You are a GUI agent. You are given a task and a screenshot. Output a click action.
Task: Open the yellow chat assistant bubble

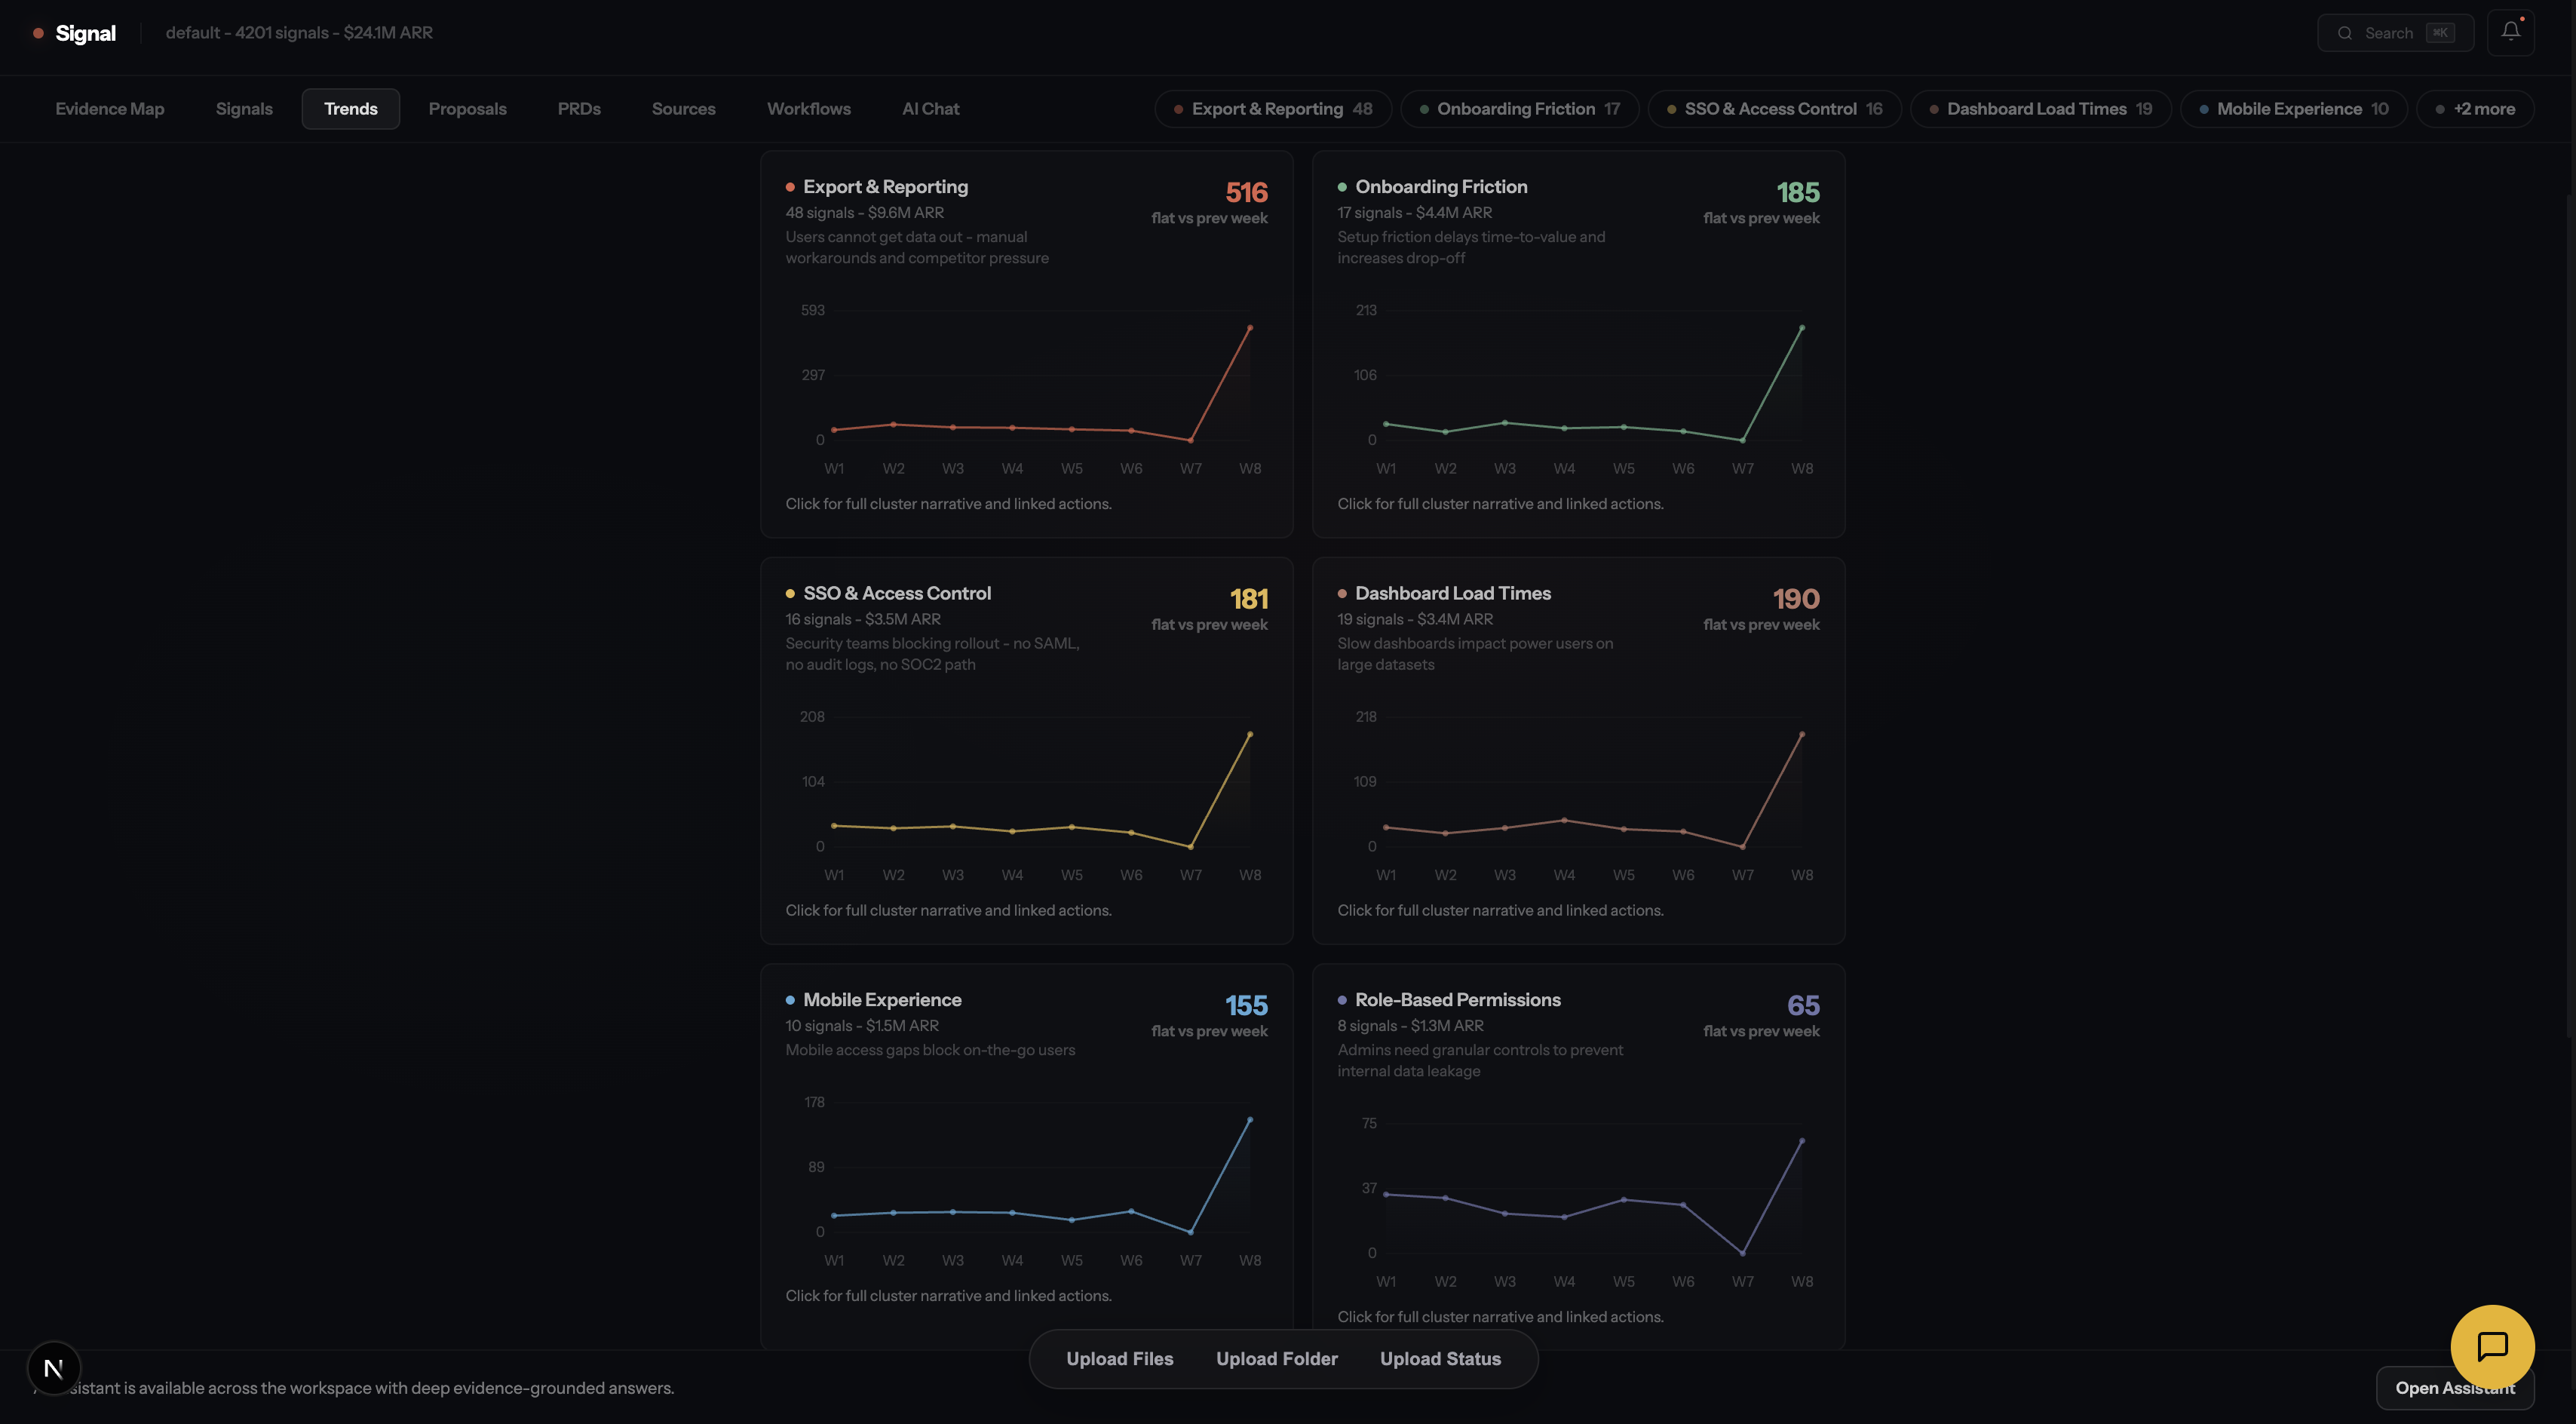click(2492, 1346)
